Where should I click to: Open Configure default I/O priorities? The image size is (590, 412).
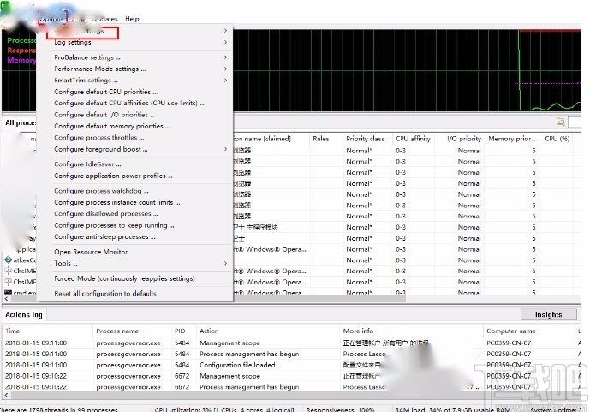[104, 115]
